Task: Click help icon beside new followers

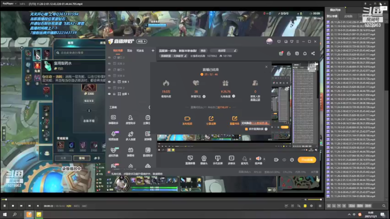Action: coord(204,96)
